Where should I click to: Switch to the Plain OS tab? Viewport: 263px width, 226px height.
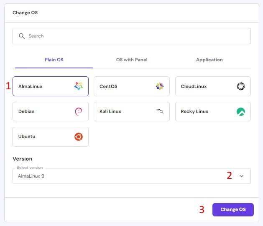[x=54, y=60]
